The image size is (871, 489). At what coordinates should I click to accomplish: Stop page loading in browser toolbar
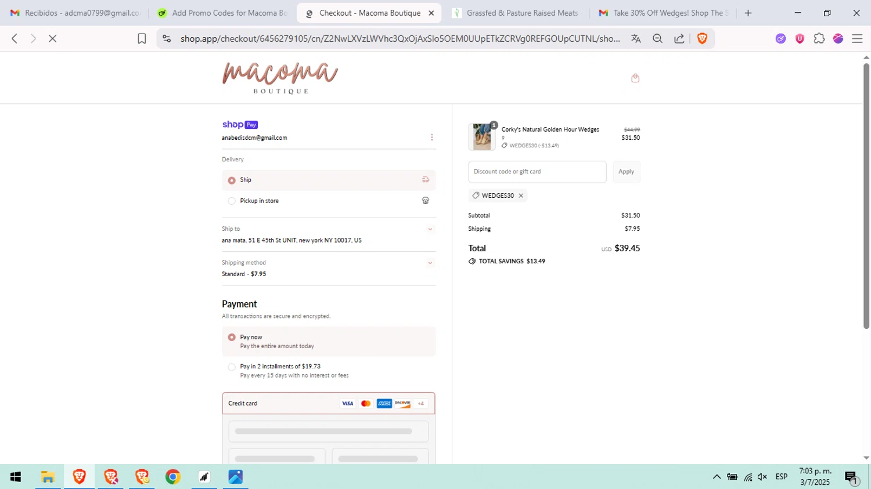point(52,38)
